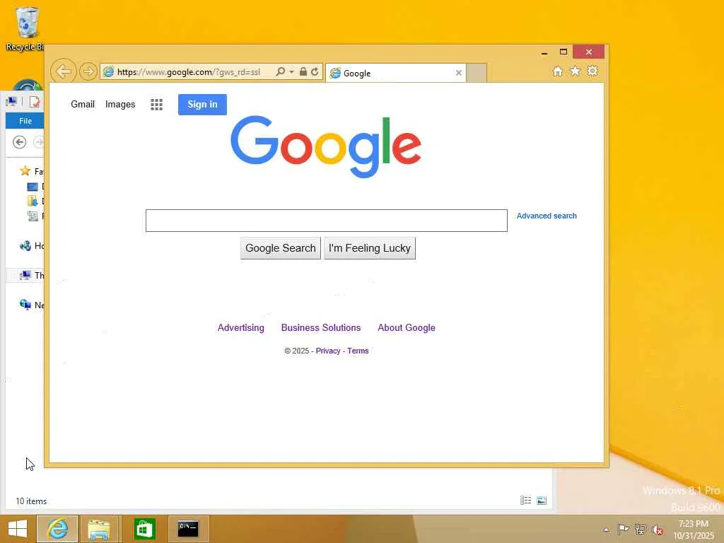Screen dimensions: 724x543
Task: Show hidden tray icons arrow
Action: click(x=606, y=530)
